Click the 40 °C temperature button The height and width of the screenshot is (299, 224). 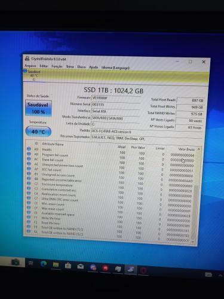[38, 132]
